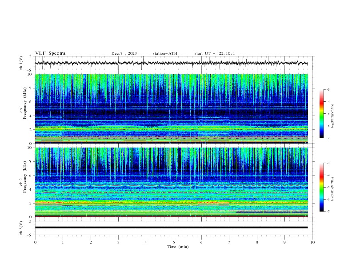The width and height of the screenshot is (352, 272).
Task: Select the date text "Dec. 7 , 2023"
Action: (x=124, y=53)
